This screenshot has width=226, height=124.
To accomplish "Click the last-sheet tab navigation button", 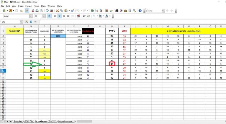I will (x=11, y=121).
